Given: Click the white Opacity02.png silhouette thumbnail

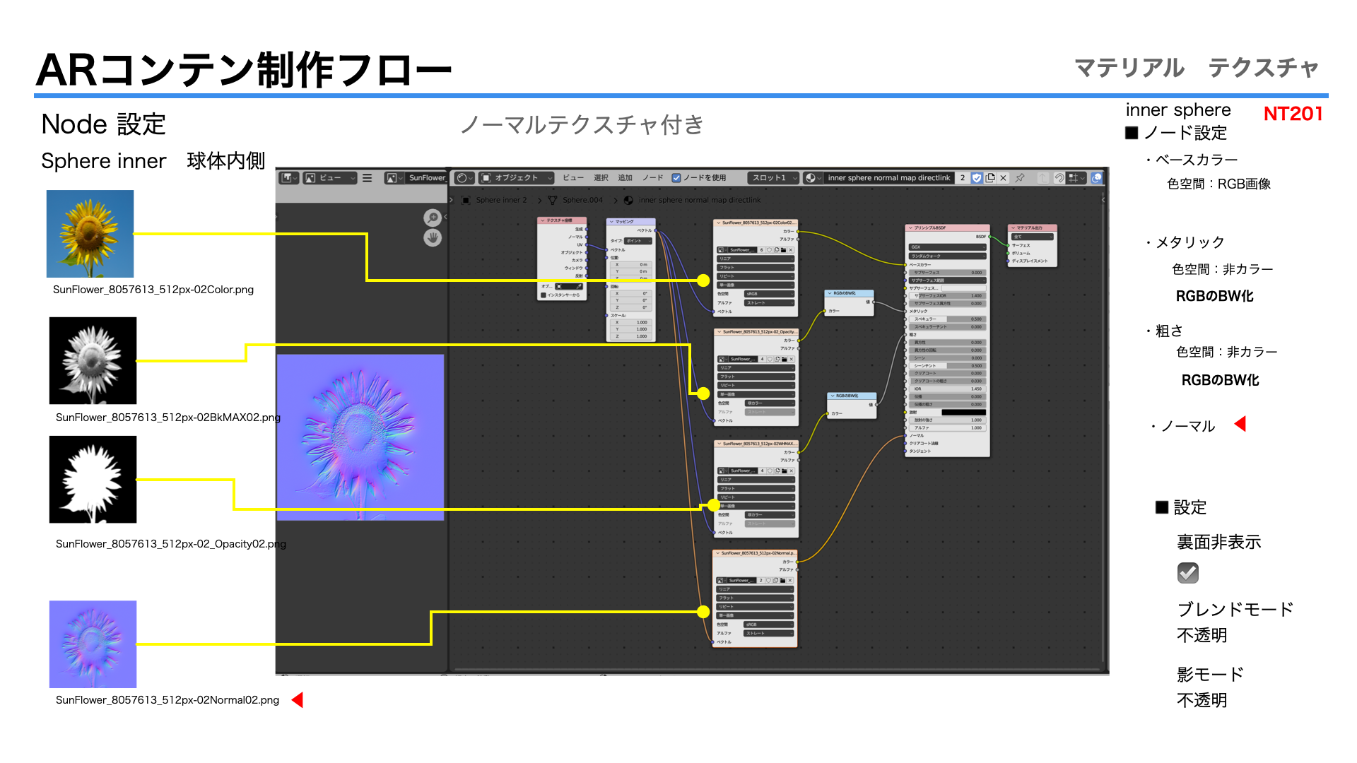Looking at the screenshot, I should click(x=93, y=480).
